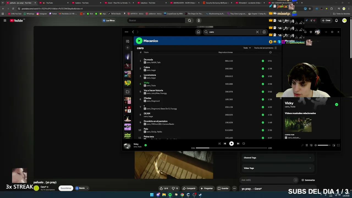Open the 'como roe' related music video thumbnail
The width and height of the screenshot is (352, 198).
coord(298,124)
